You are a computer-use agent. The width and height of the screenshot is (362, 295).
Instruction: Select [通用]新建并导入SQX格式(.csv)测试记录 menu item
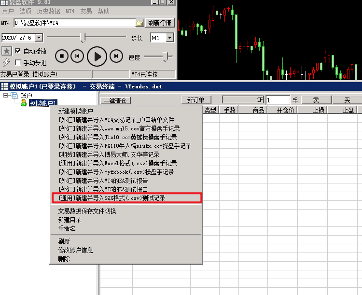(127, 198)
